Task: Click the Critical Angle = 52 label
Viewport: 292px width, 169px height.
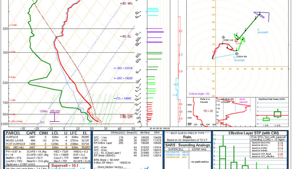Action: coord(199,94)
